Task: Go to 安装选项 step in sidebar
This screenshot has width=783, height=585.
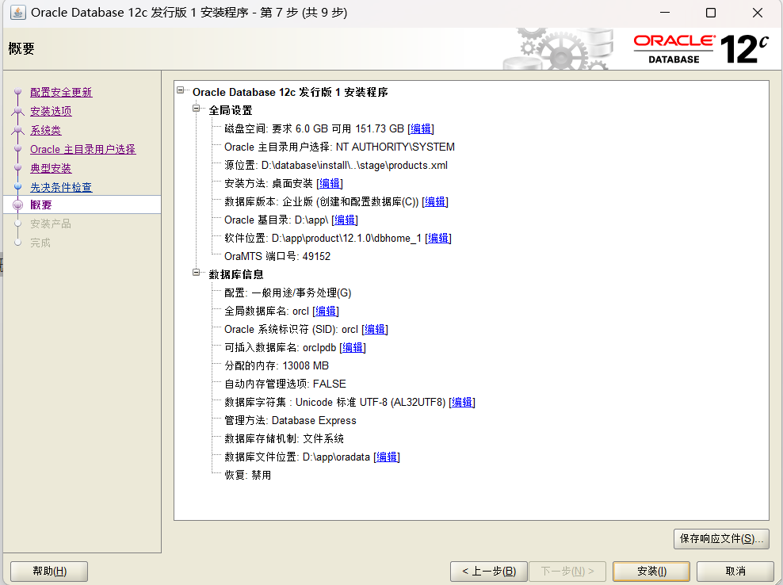Action: click(51, 112)
